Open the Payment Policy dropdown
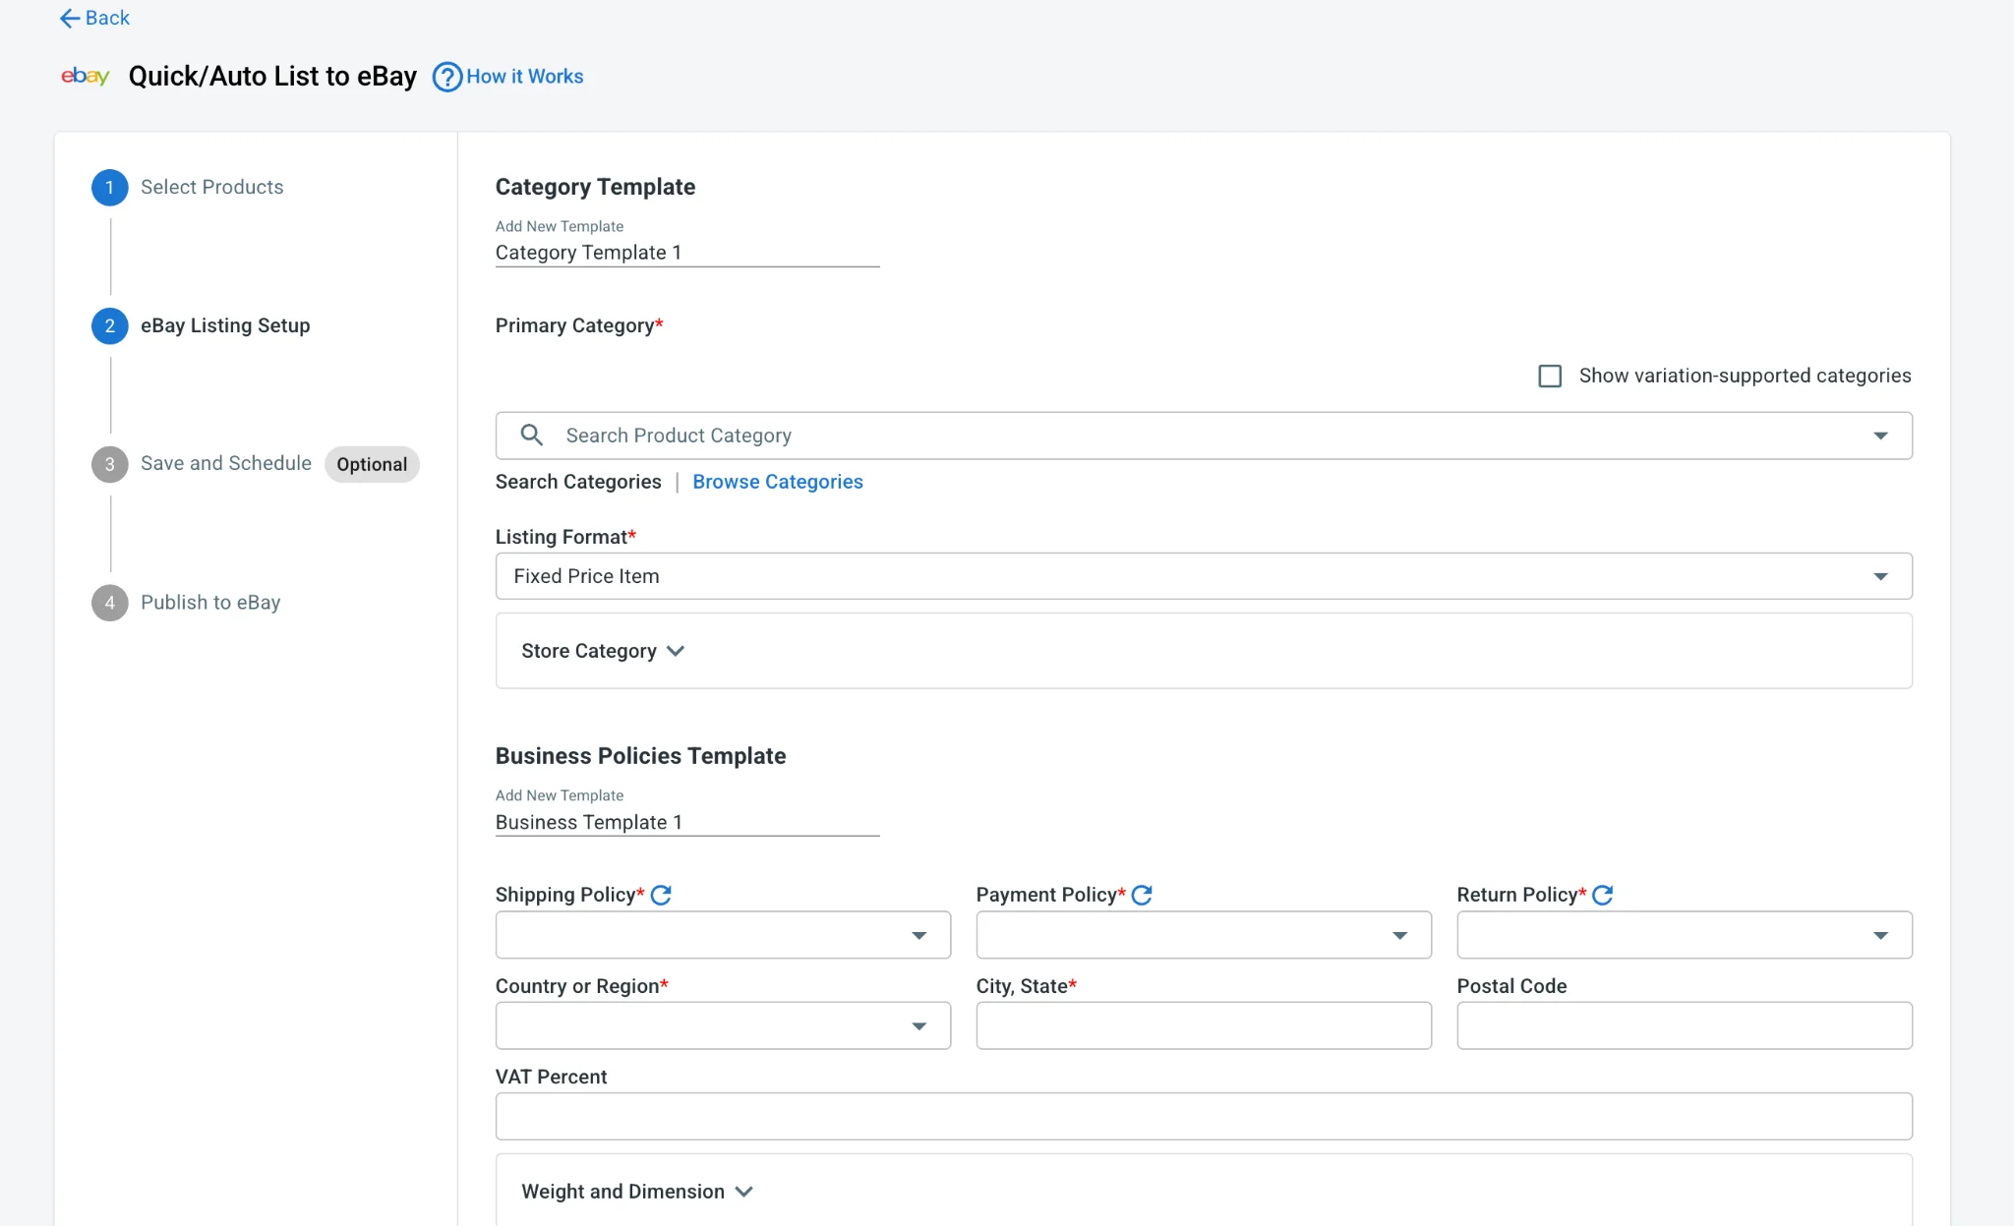 [x=1204, y=935]
